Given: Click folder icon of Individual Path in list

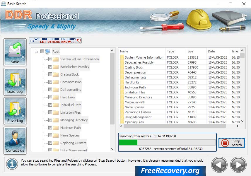Looking at the screenshot, I should (122, 87).
